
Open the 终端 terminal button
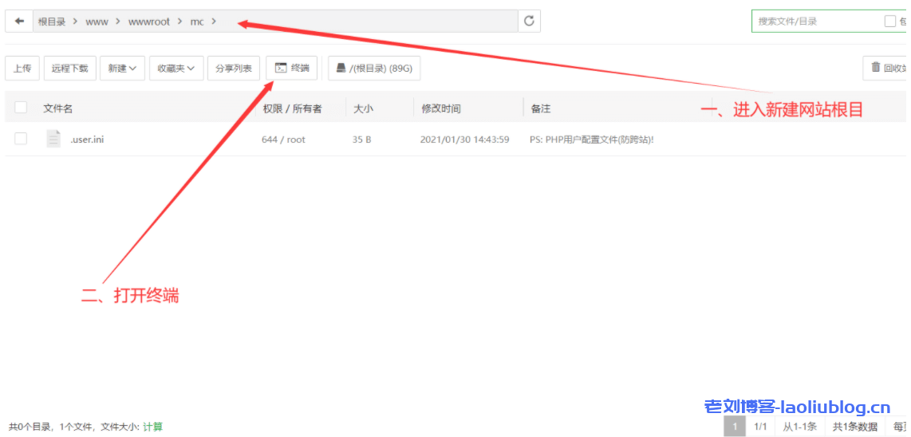[x=291, y=69]
